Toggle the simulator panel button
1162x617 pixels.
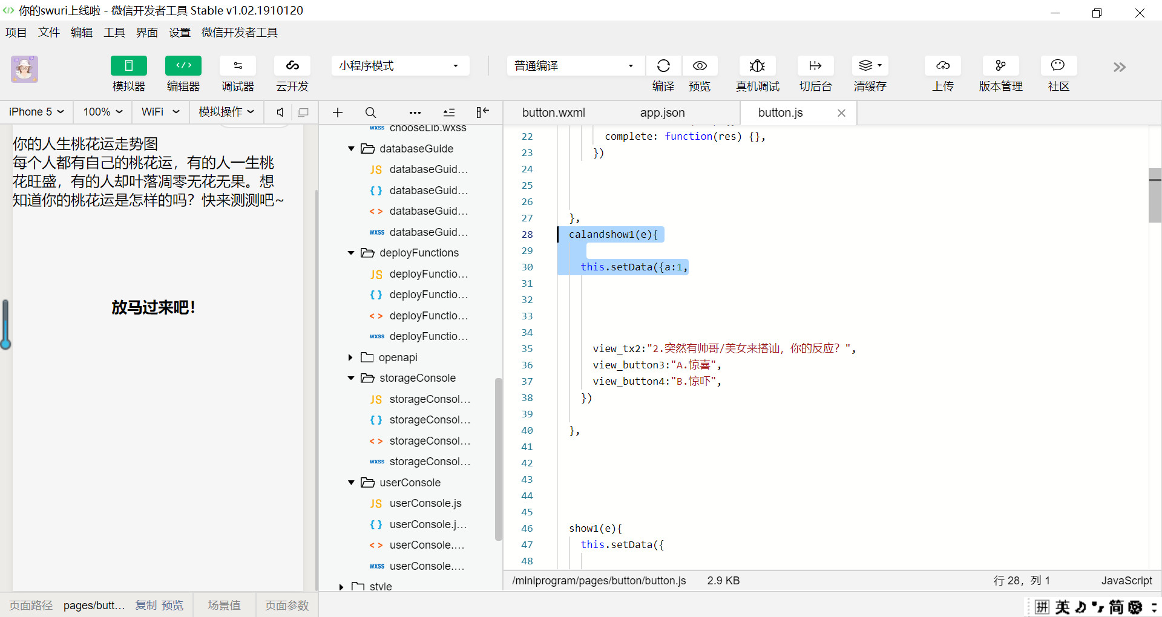[x=129, y=66]
